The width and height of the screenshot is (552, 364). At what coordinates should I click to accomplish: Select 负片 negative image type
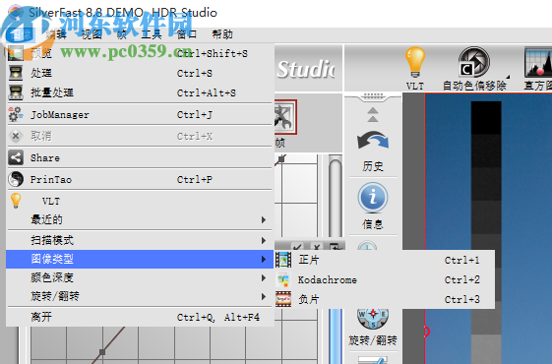point(385,299)
